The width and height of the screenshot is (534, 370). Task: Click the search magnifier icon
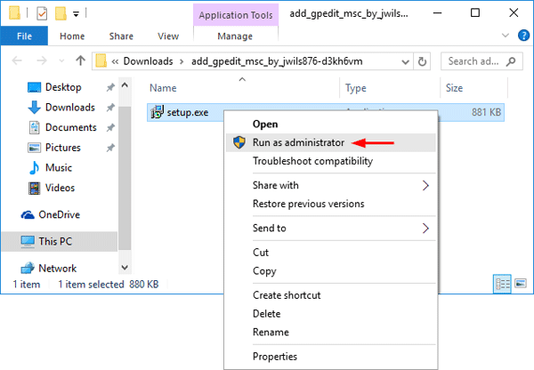coord(511,61)
